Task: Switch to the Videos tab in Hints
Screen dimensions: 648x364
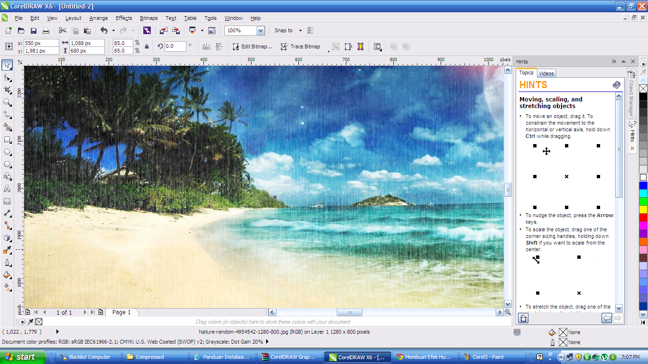Action: (546, 73)
